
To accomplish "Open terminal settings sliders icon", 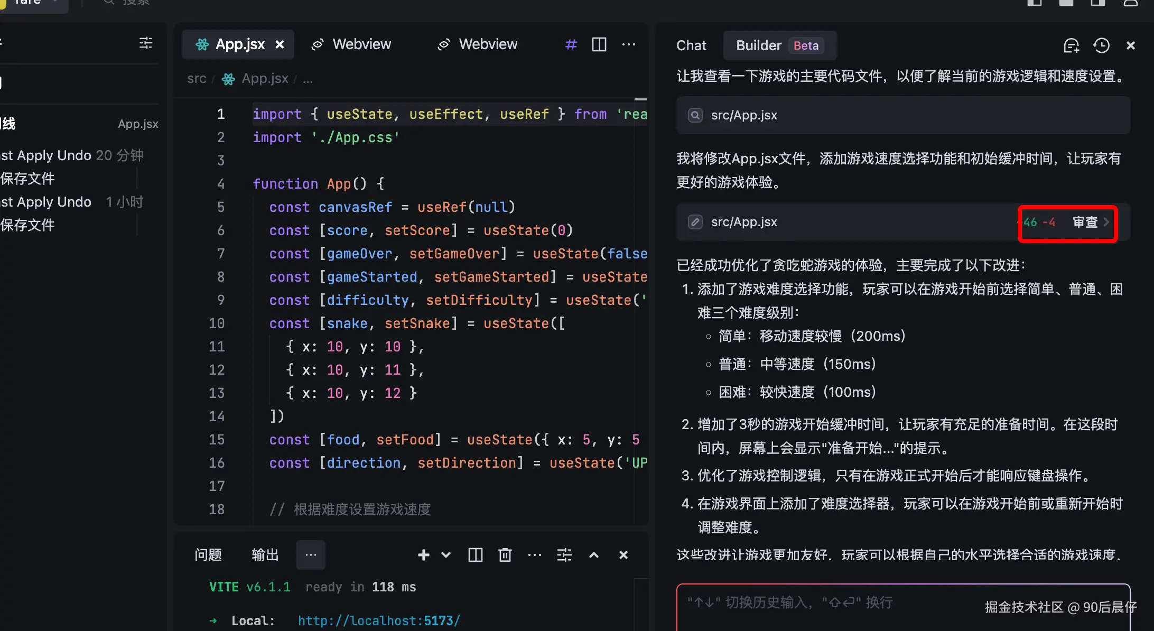I will [564, 555].
